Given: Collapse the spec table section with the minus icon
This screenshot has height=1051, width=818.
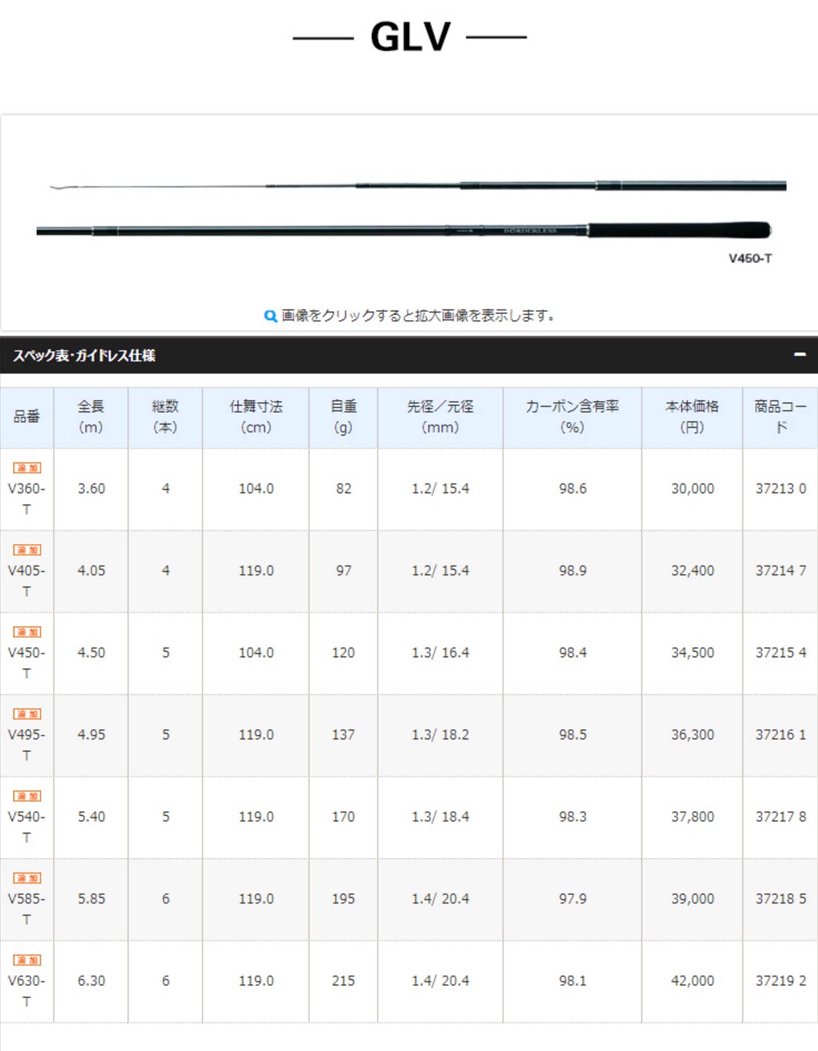Looking at the screenshot, I should click(800, 355).
